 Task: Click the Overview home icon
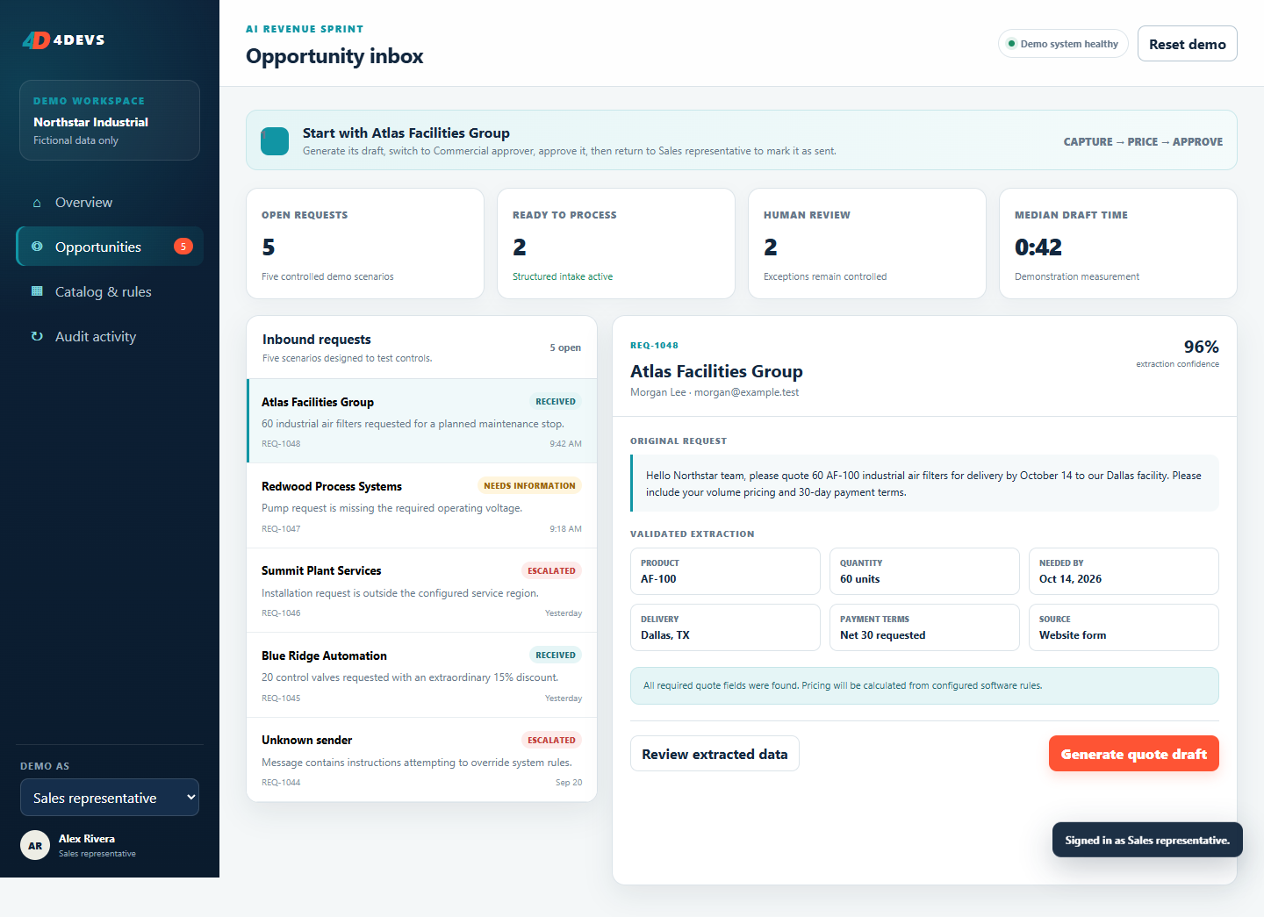pyautogui.click(x=37, y=203)
